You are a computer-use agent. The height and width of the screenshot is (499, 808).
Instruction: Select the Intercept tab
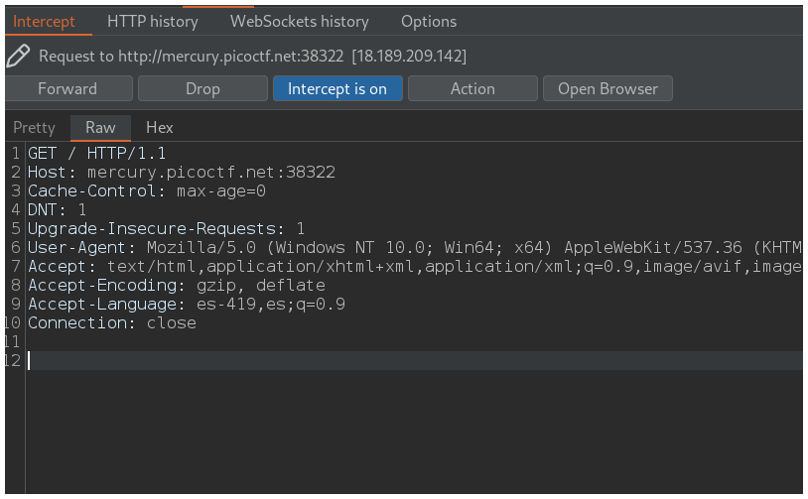(x=44, y=21)
